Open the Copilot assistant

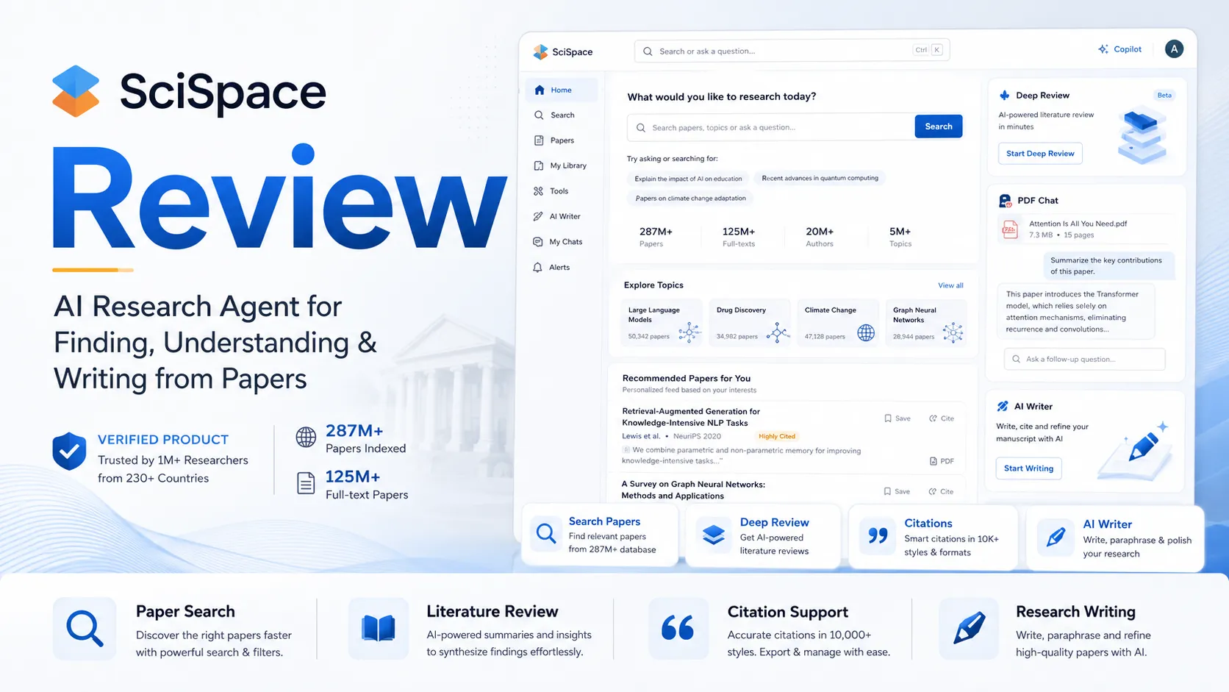(1120, 49)
